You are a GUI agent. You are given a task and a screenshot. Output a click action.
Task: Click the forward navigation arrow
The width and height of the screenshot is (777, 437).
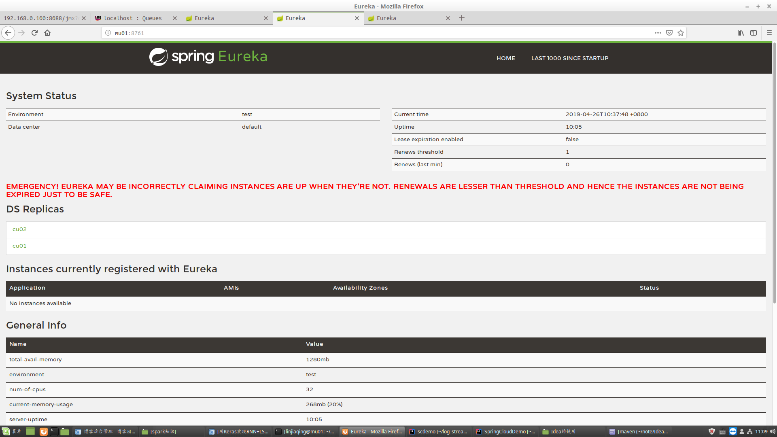[x=22, y=33]
